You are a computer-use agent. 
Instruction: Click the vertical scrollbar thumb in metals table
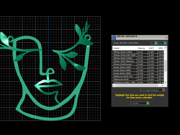pos(165,66)
